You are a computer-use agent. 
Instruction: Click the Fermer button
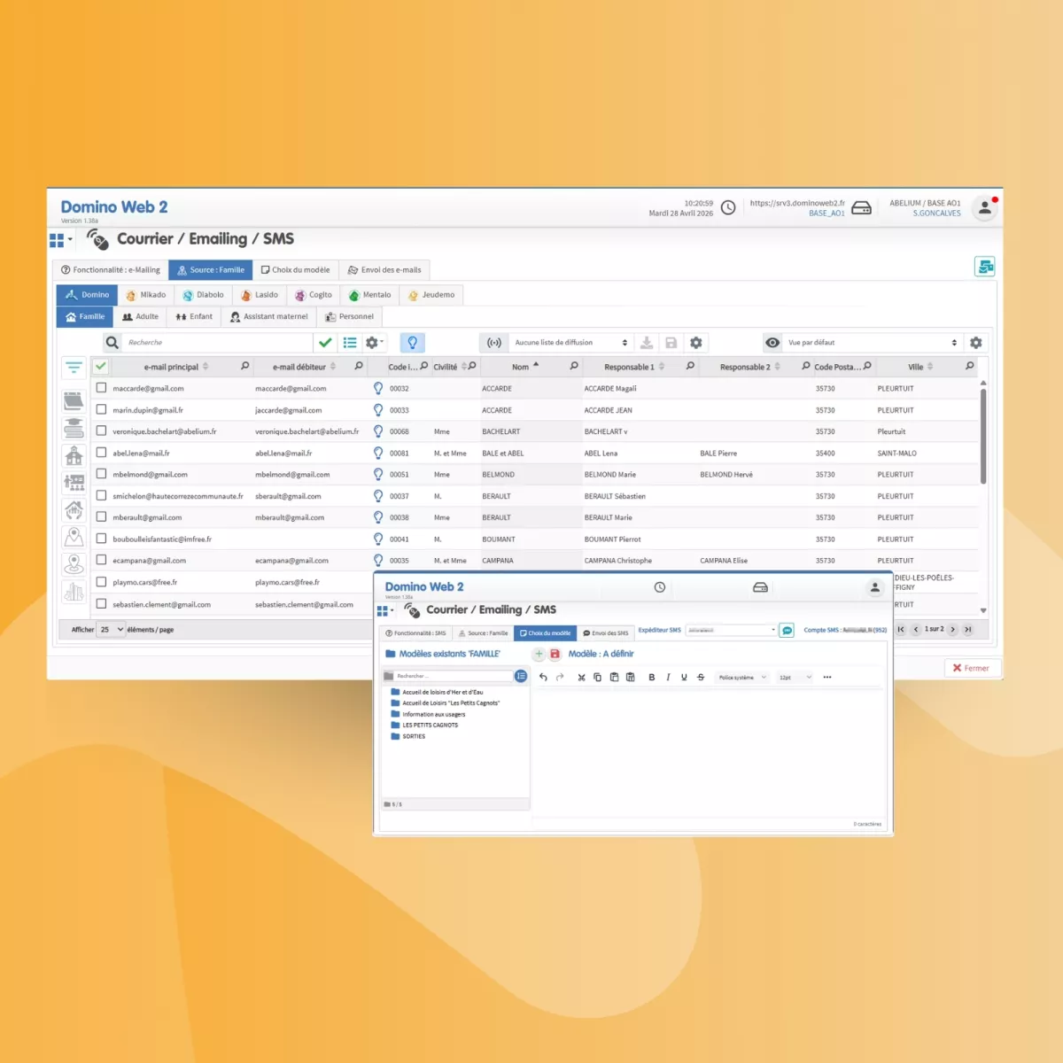click(x=971, y=668)
